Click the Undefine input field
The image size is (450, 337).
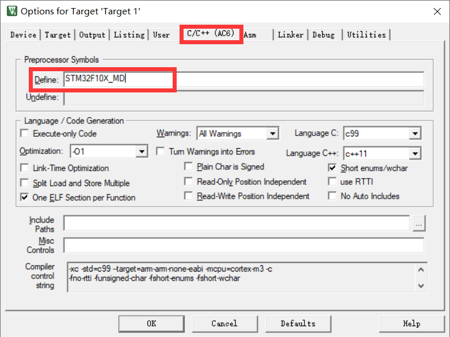coord(243,98)
